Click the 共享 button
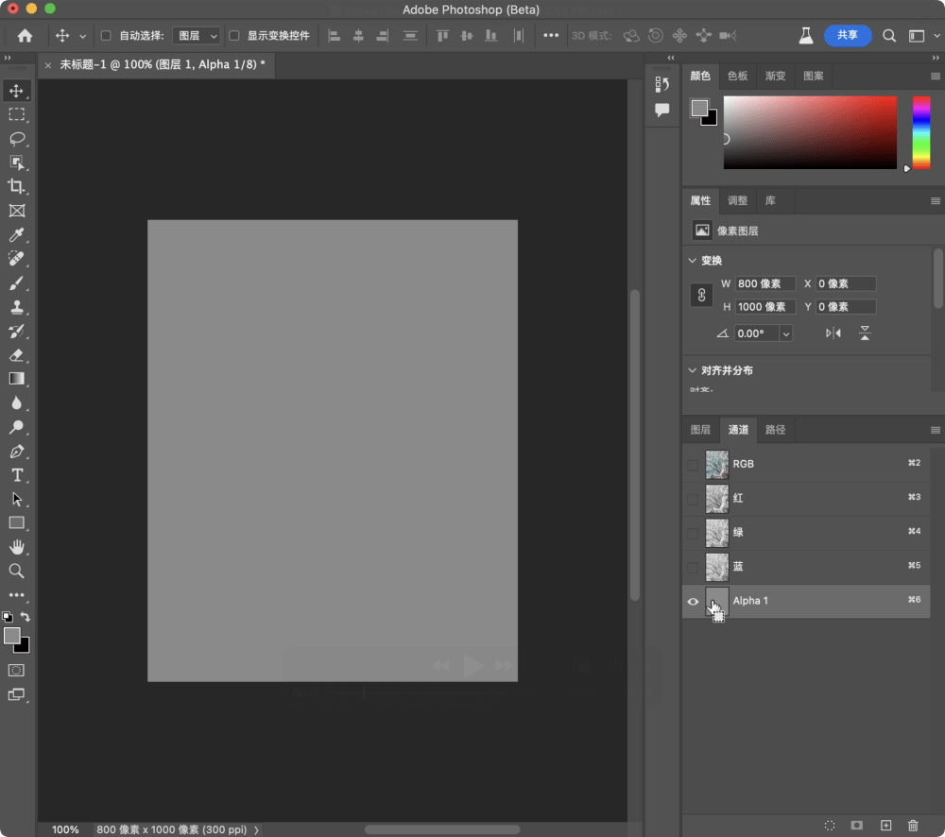 point(848,35)
